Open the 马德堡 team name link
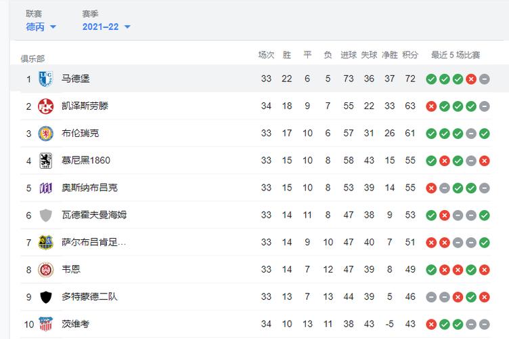The width and height of the screenshot is (509, 339). tap(76, 79)
